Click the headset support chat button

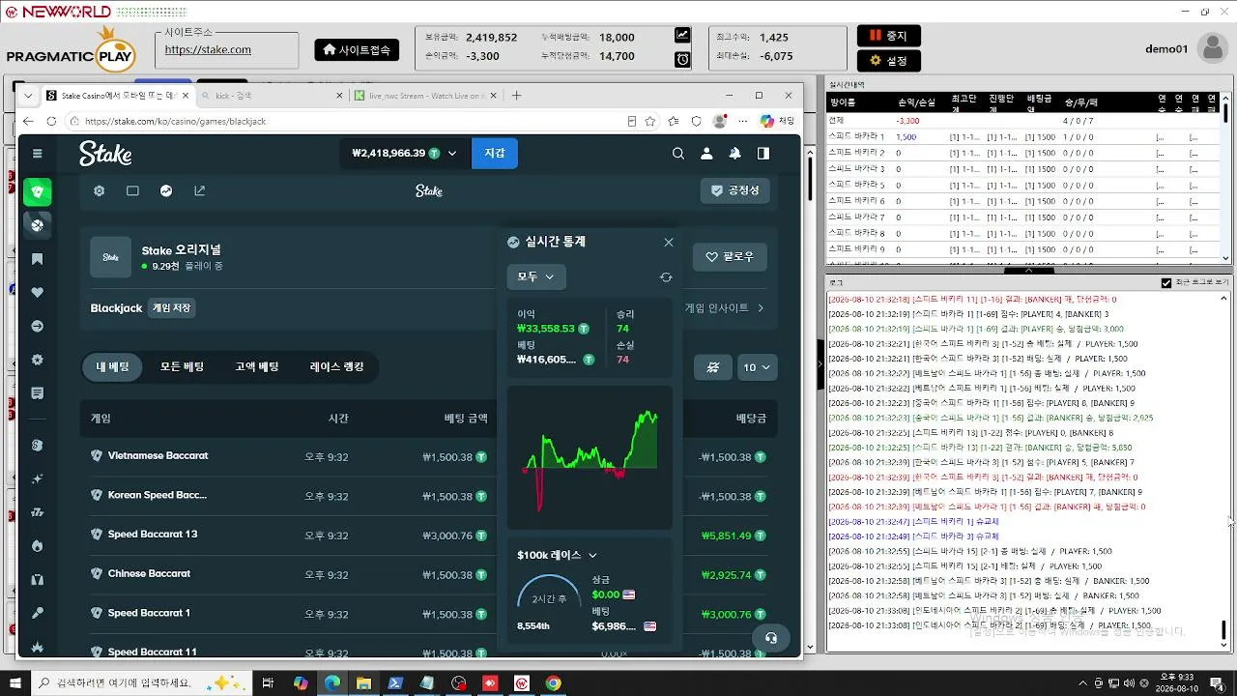tap(771, 638)
